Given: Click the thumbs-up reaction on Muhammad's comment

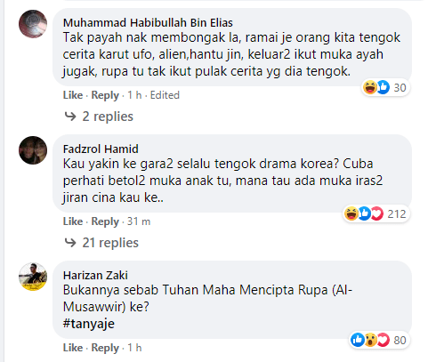Looking at the screenshot, I should click(x=383, y=87).
